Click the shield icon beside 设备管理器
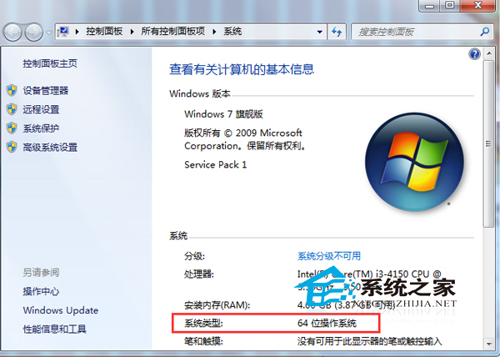 [12, 91]
